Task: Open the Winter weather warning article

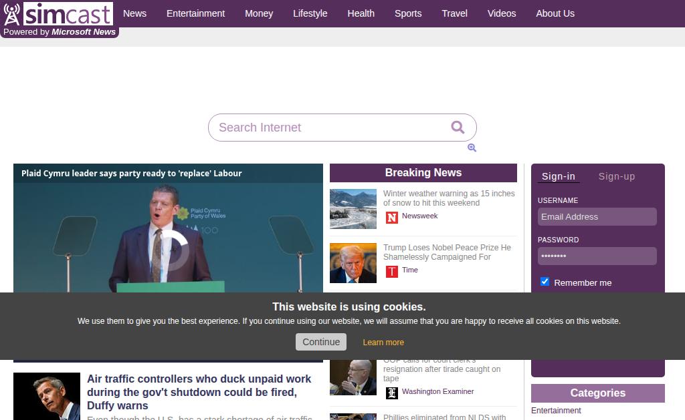Action: coord(449,198)
